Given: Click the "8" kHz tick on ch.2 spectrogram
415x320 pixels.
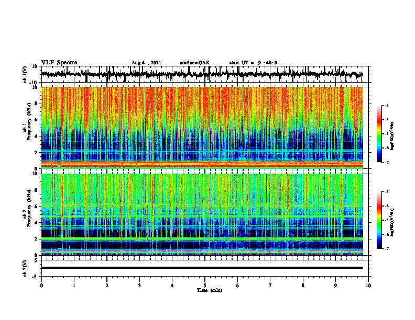Looking at the screenshot, I should pyautogui.click(x=37, y=190).
